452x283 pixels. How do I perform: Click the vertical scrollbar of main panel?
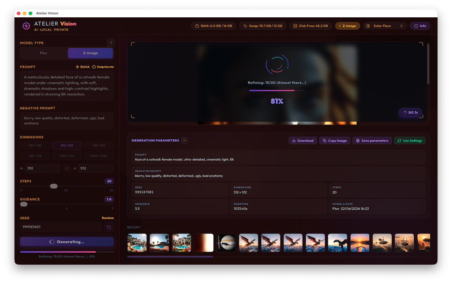[428, 64]
